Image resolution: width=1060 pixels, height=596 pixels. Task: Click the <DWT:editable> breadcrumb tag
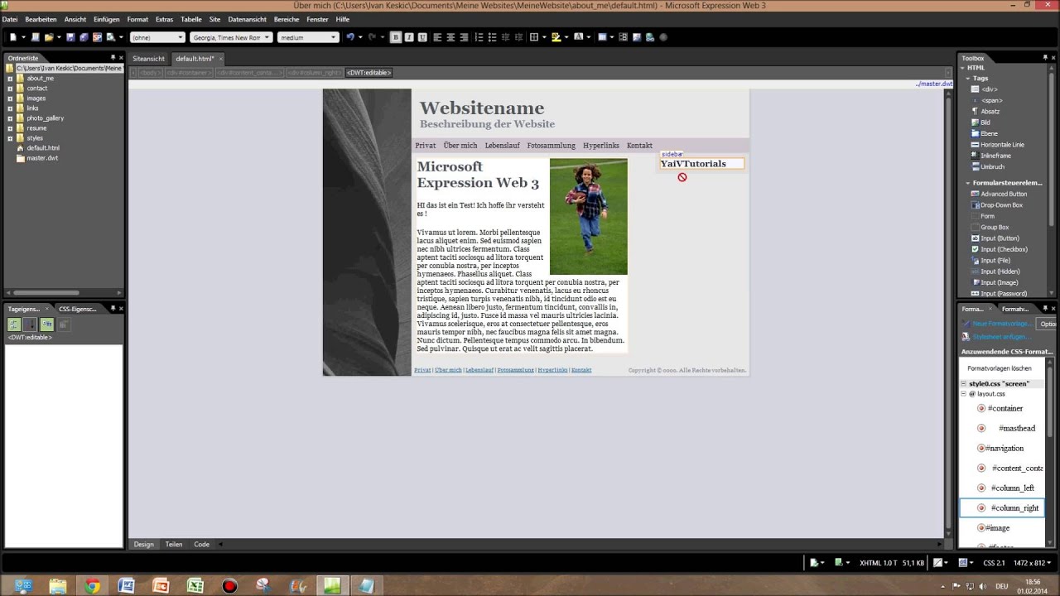point(369,73)
